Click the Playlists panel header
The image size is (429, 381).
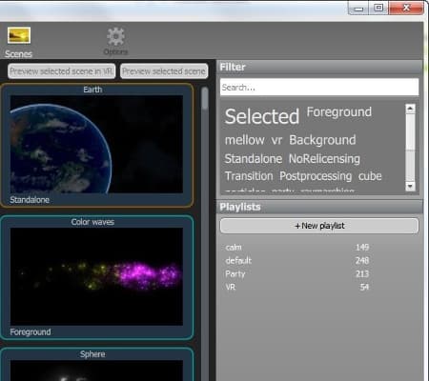[319, 207]
